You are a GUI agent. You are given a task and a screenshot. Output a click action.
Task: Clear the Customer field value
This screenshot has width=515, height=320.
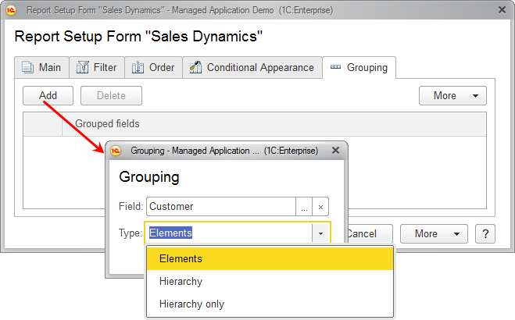(320, 207)
